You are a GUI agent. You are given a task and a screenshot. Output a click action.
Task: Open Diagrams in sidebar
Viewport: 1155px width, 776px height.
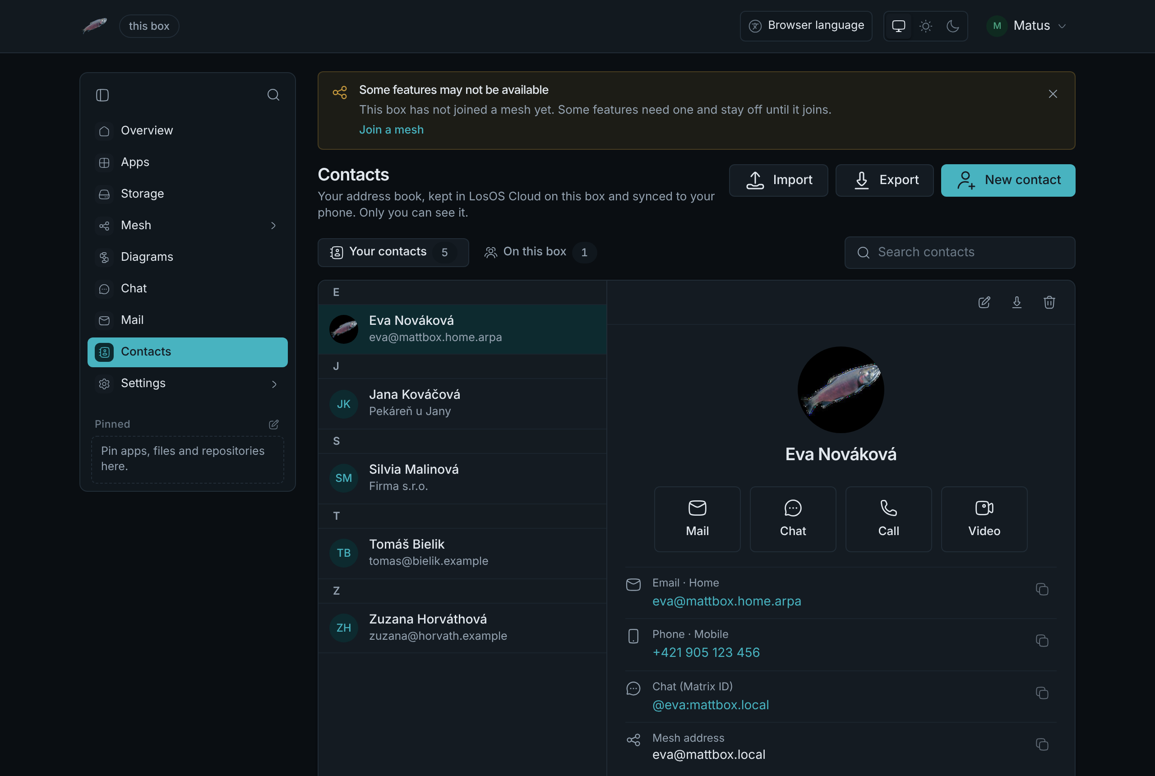(x=188, y=257)
